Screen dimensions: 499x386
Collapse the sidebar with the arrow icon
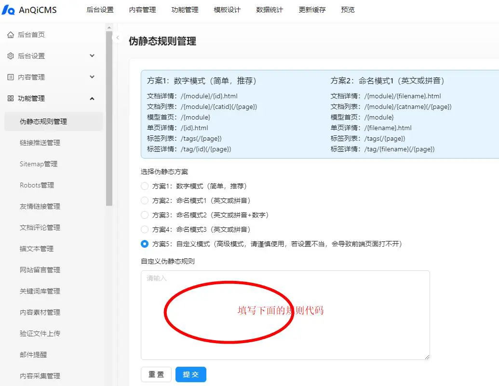tap(118, 38)
